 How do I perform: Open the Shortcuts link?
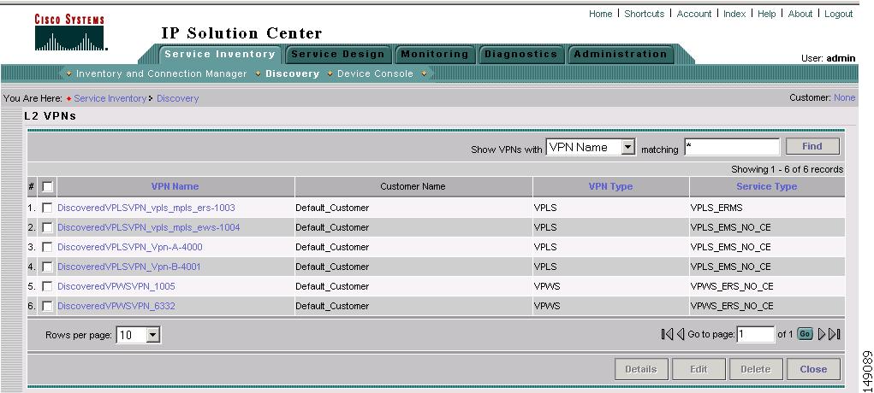(x=645, y=14)
